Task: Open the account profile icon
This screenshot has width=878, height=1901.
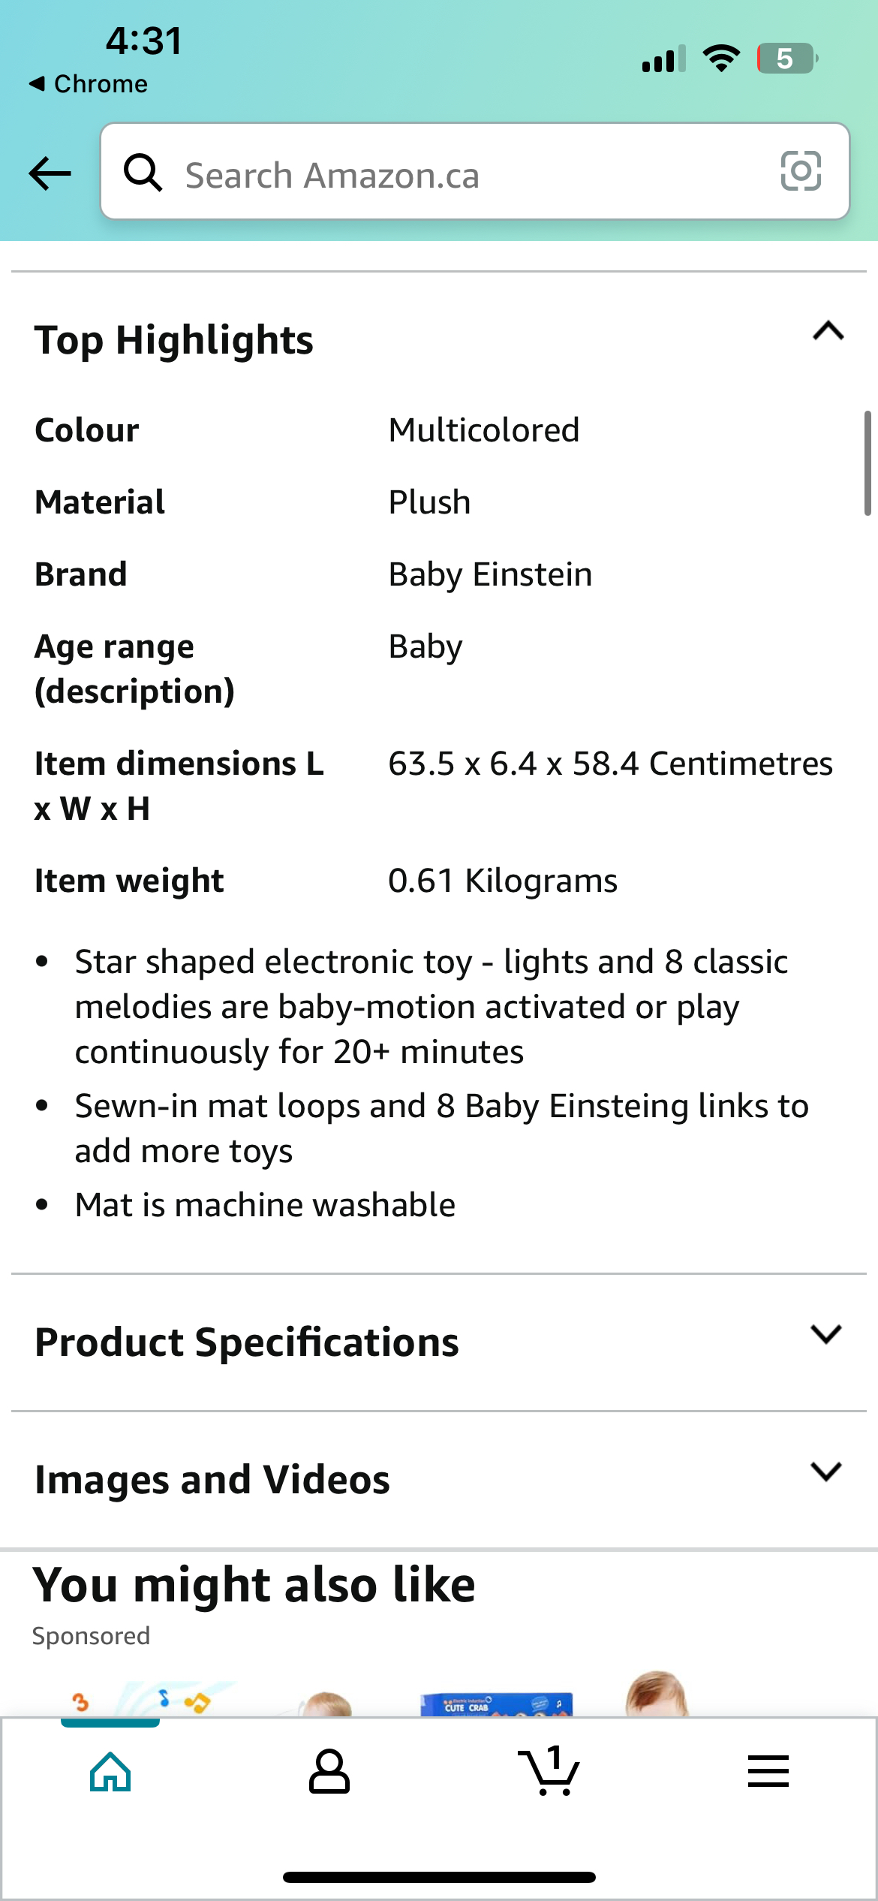Action: (329, 1772)
